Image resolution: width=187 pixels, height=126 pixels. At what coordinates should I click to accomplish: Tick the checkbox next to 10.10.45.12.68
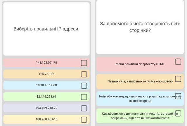click(84, 86)
